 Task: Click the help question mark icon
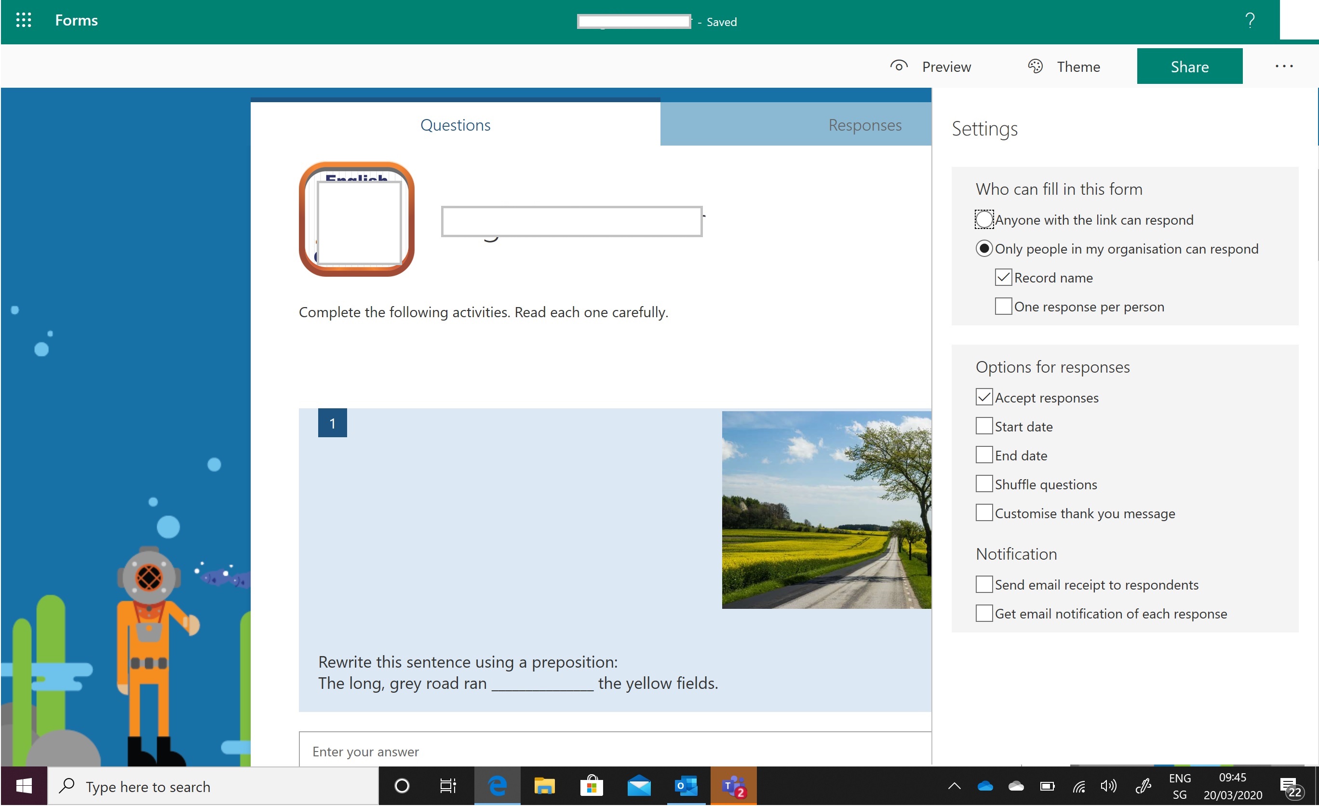(1250, 20)
